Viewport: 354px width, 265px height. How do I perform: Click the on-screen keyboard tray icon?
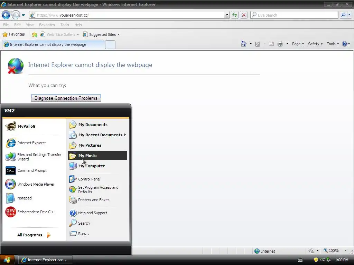coord(300,260)
